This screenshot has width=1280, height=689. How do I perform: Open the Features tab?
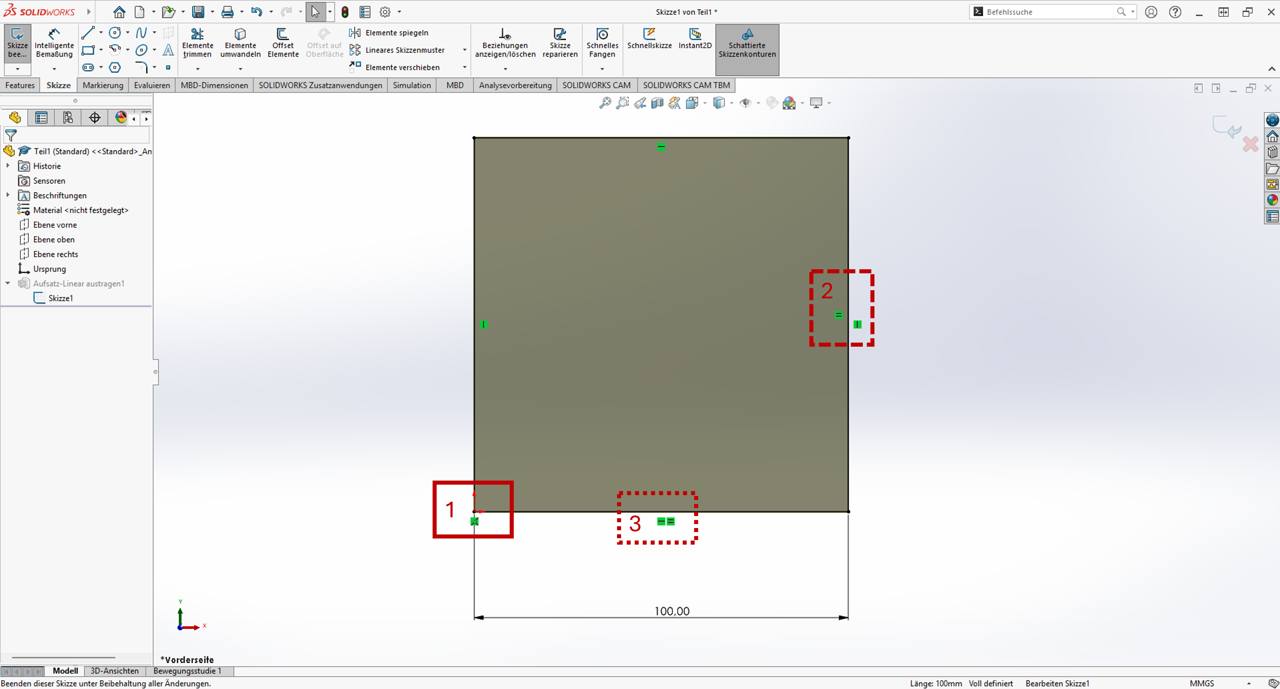[x=20, y=85]
